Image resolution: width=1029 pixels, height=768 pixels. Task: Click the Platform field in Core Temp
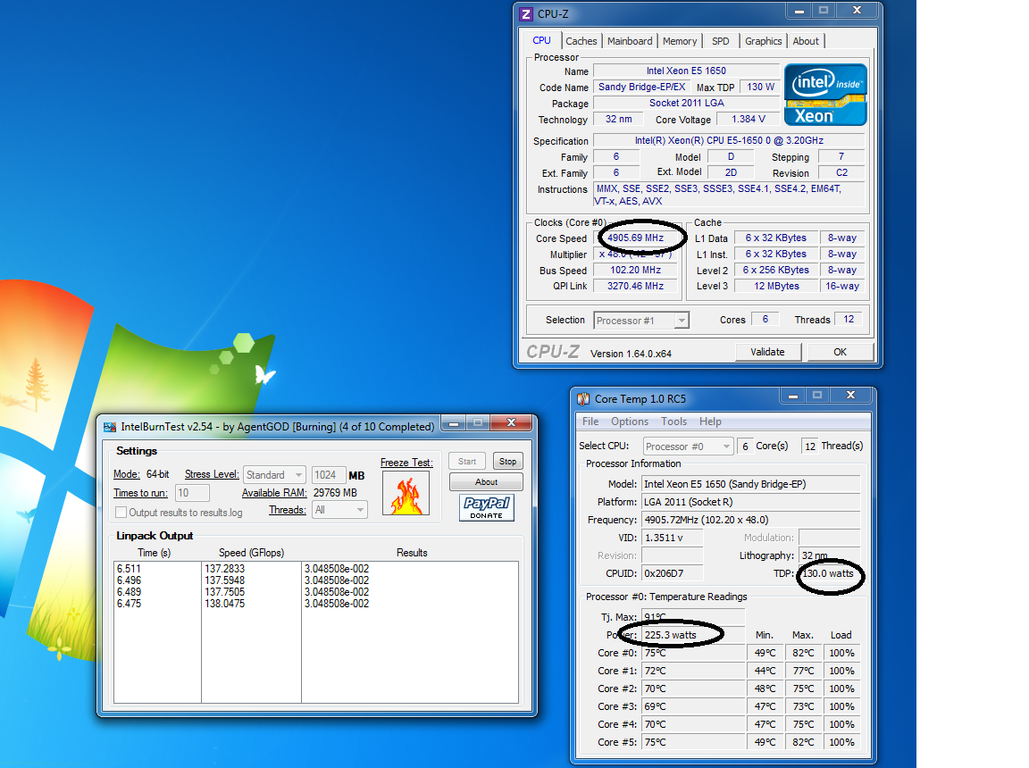coord(750,502)
